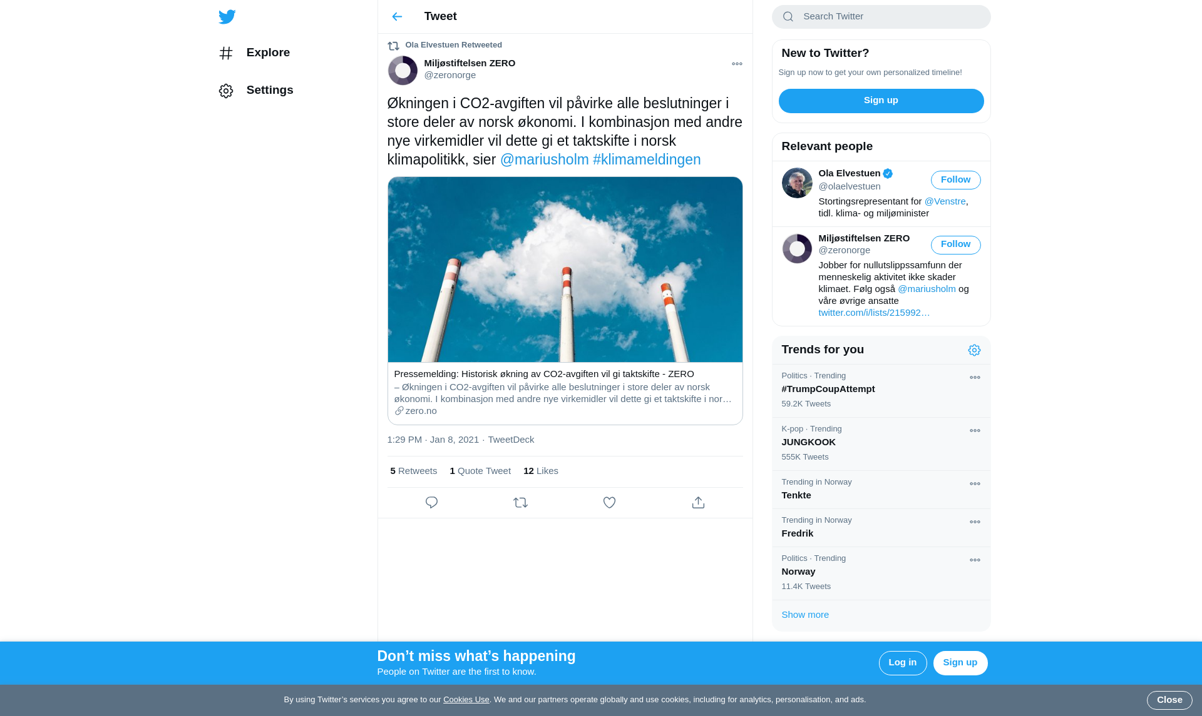
Task: Open Ola Elvestuen name in Relevant people
Action: 849,173
